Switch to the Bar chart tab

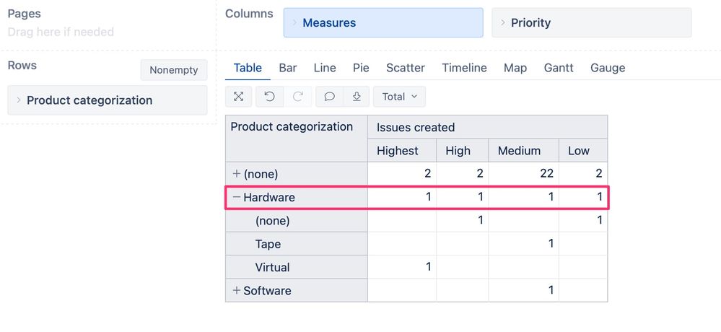click(x=288, y=68)
